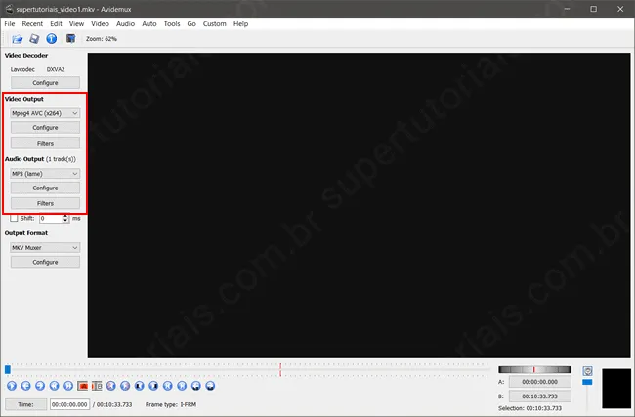Open the File menu
The image size is (635, 417).
pos(10,23)
